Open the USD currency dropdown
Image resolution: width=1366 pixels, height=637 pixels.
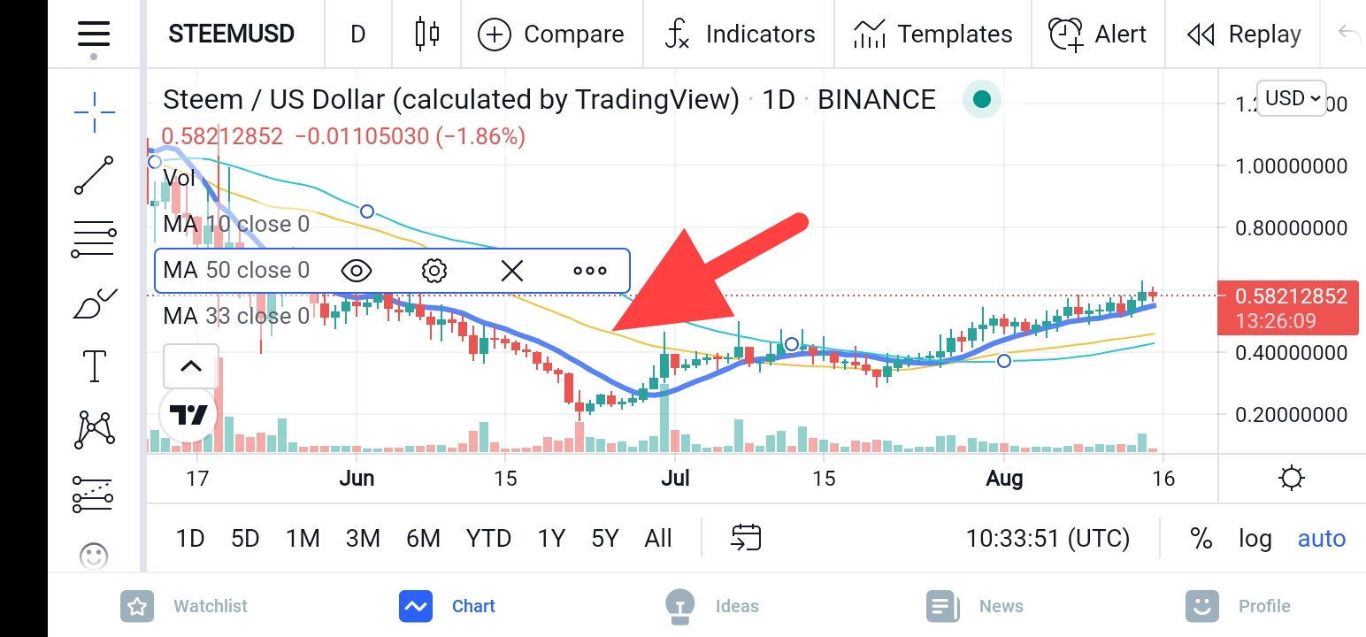click(x=1293, y=98)
